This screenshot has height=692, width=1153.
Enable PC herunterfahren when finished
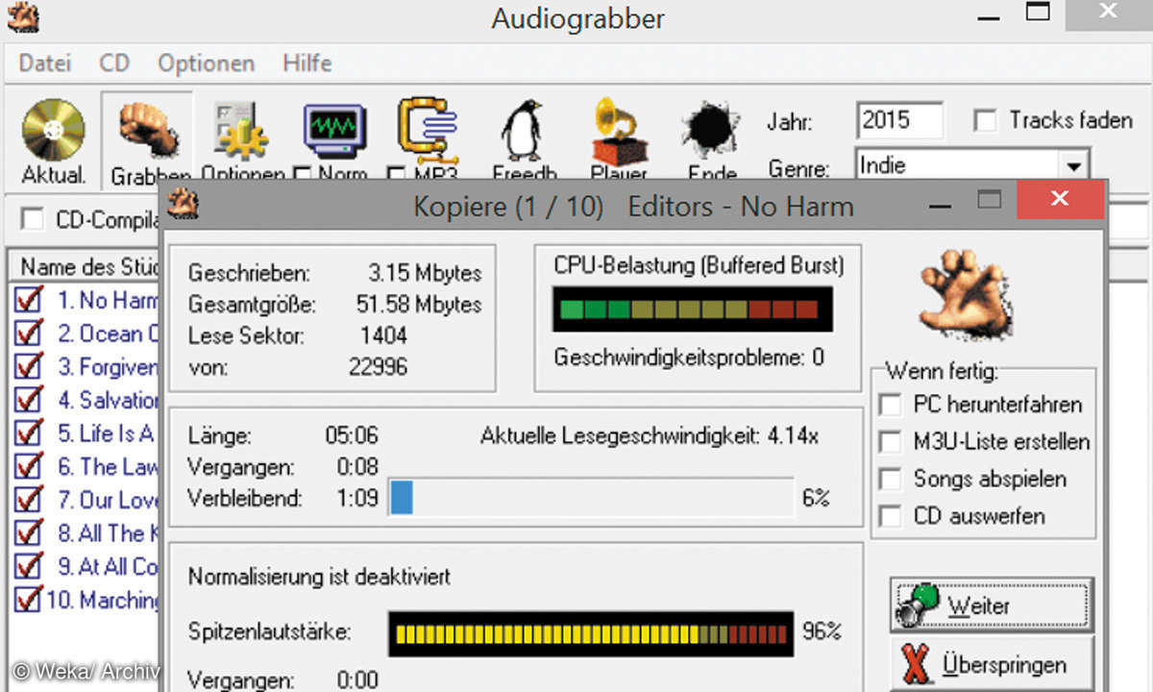[892, 404]
